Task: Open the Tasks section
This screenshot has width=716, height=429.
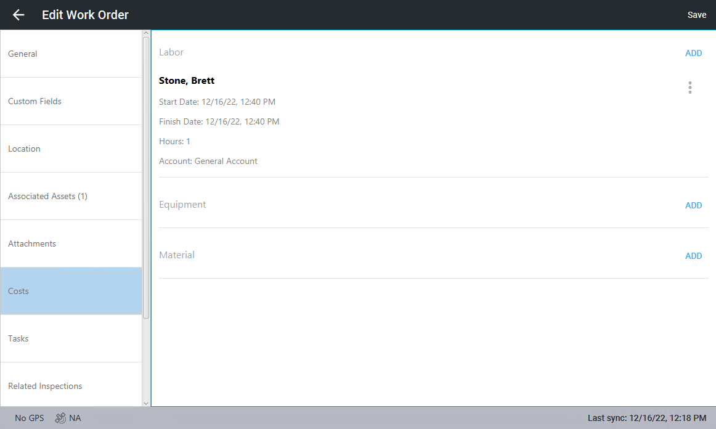Action: coord(71,338)
